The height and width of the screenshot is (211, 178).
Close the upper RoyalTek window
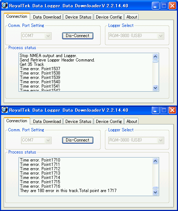[x=172, y=6]
